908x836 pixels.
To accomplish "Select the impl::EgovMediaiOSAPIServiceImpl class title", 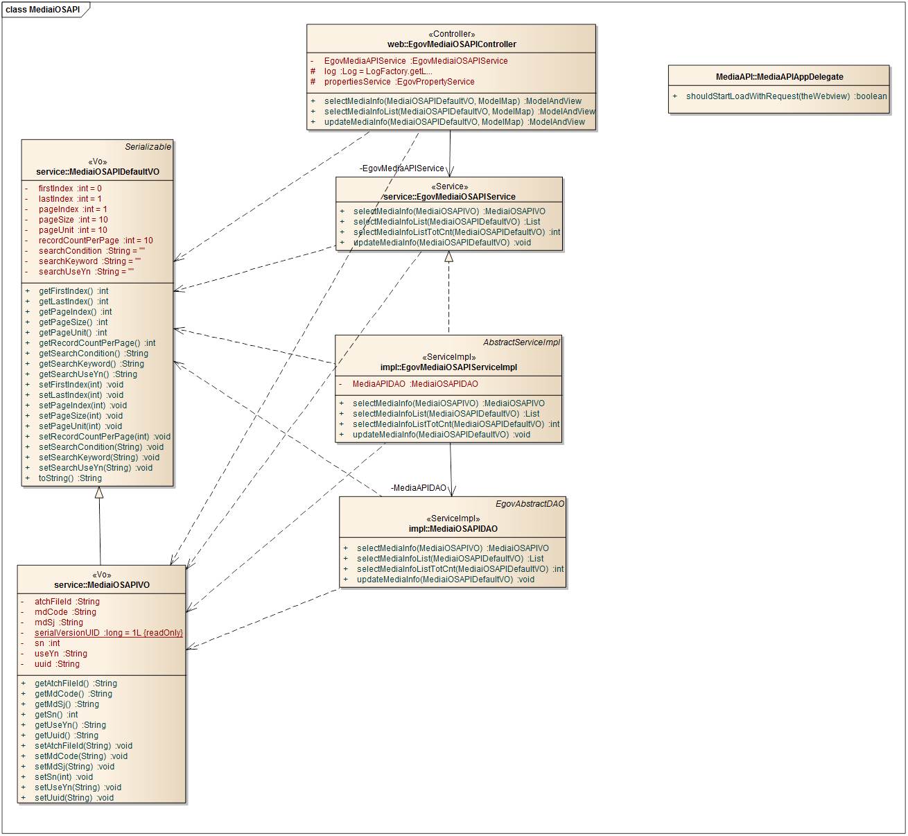I will pyautogui.click(x=448, y=367).
